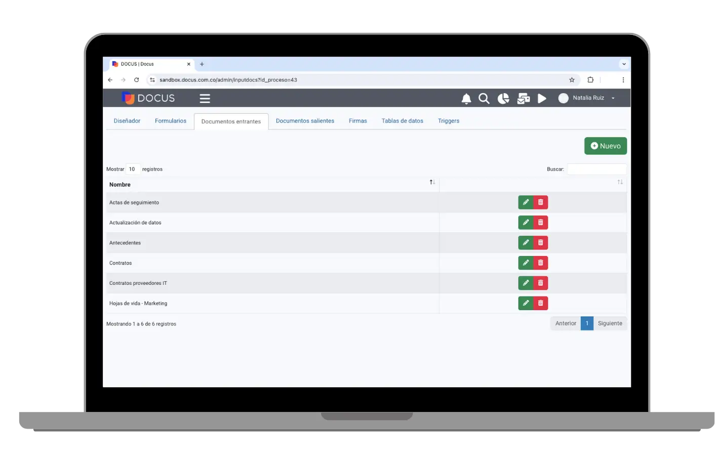Click the search magnifier icon in header
This screenshot has width=723, height=458.
[484, 99]
